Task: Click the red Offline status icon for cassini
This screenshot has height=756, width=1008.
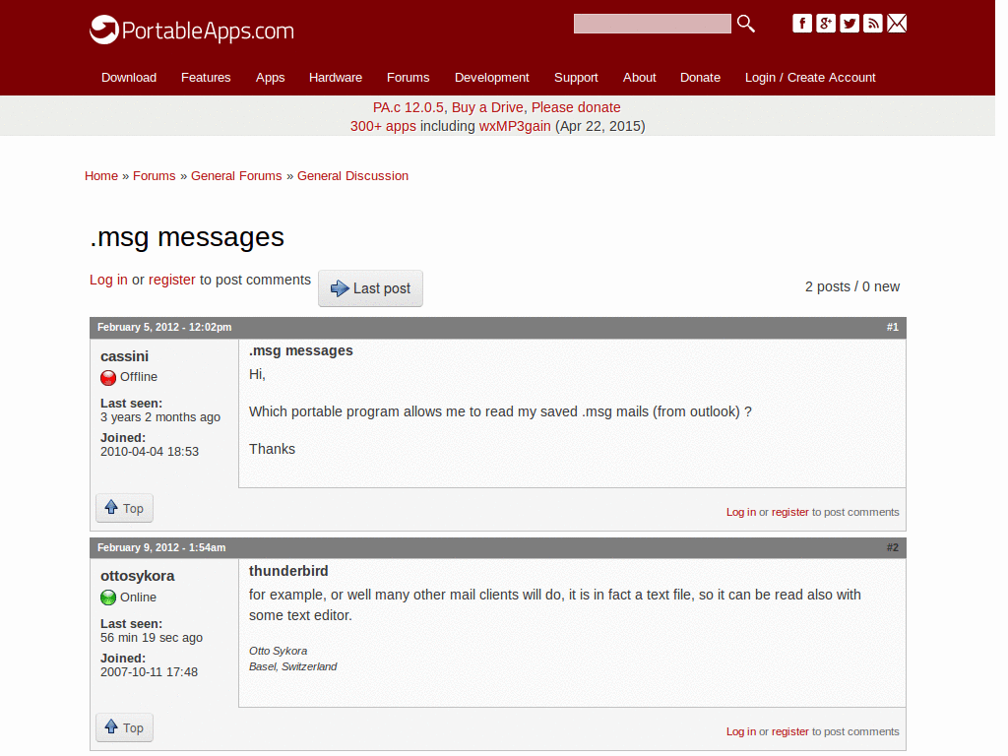Action: tap(108, 377)
